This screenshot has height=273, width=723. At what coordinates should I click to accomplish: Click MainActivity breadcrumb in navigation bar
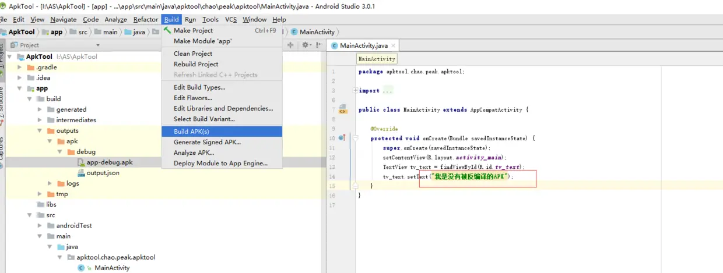[313, 32]
